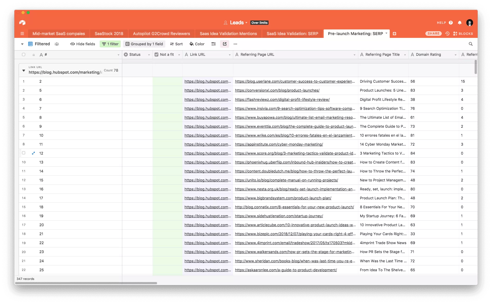Screen dimensions: 492x304
Task: Click the Share icon in top right
Action: click(x=432, y=33)
